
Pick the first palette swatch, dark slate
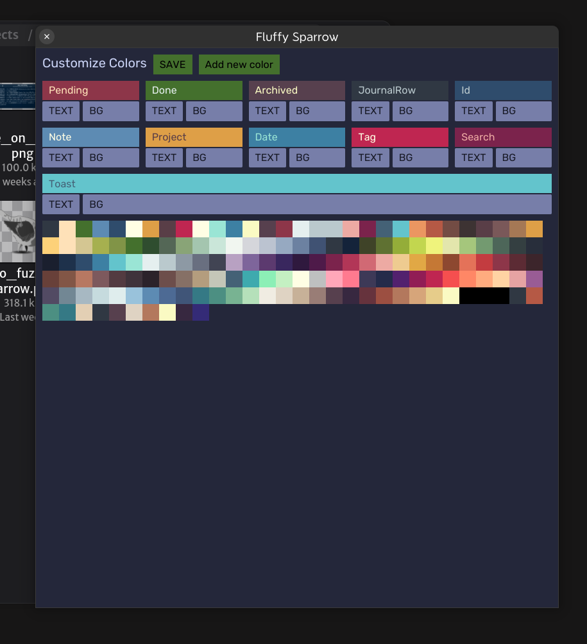[x=51, y=229]
